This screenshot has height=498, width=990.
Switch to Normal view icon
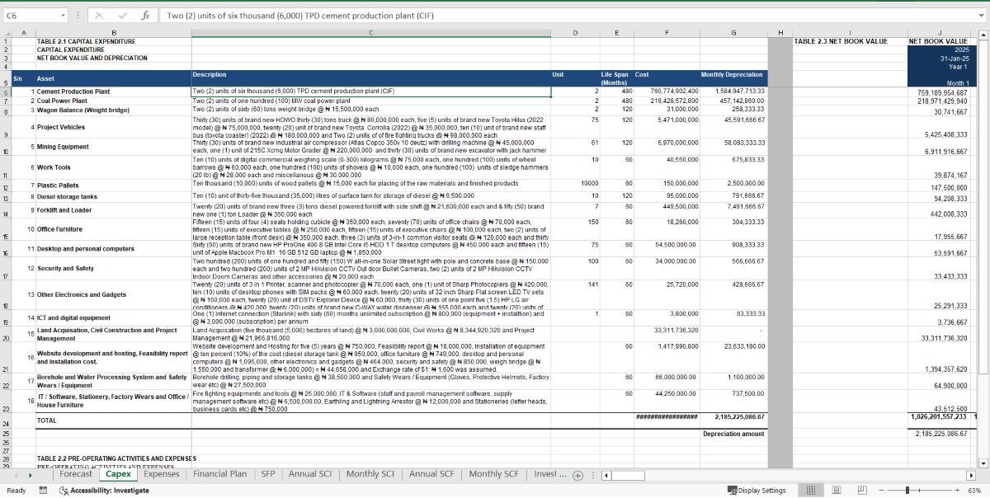click(811, 490)
